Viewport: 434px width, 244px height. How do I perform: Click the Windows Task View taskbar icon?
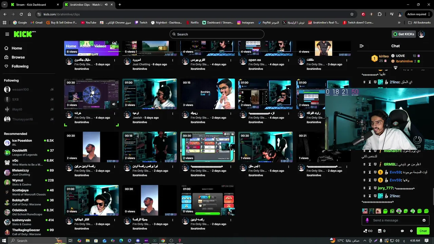pos(71,241)
